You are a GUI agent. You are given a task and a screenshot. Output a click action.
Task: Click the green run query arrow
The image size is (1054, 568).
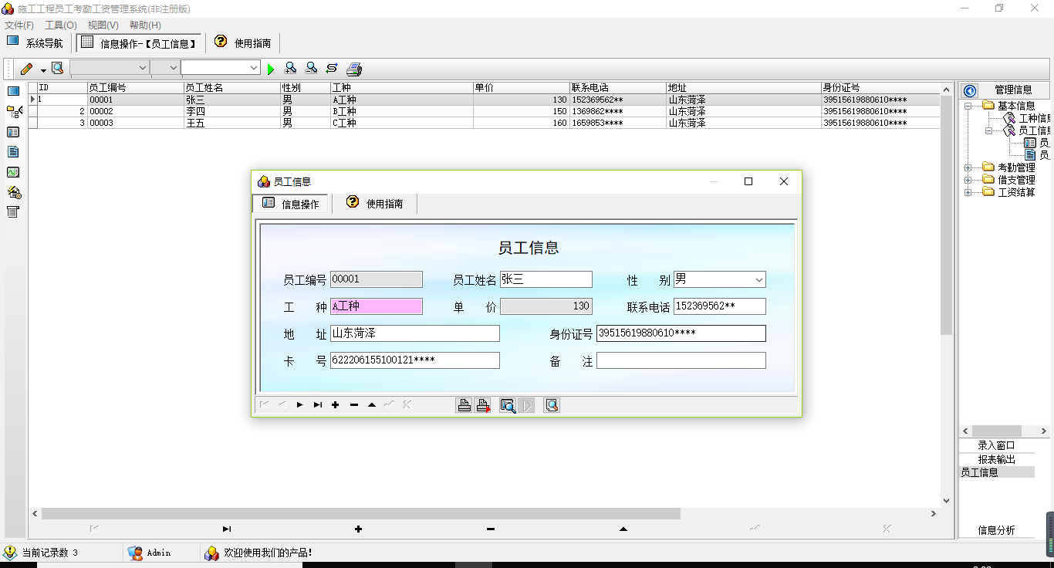click(x=271, y=69)
